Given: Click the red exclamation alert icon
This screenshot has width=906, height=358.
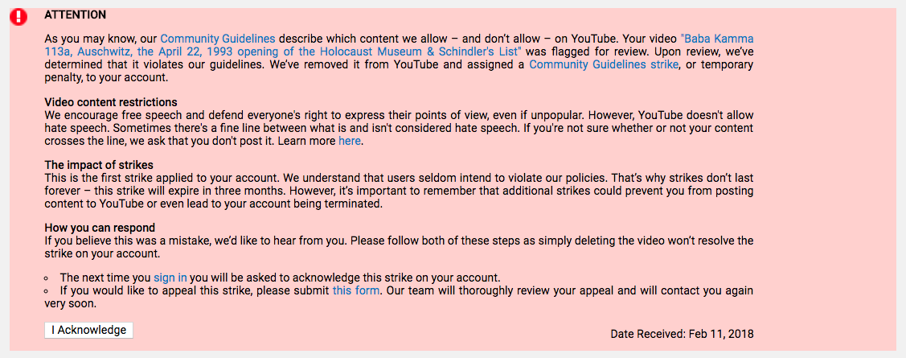Looking at the screenshot, I should click(18, 18).
